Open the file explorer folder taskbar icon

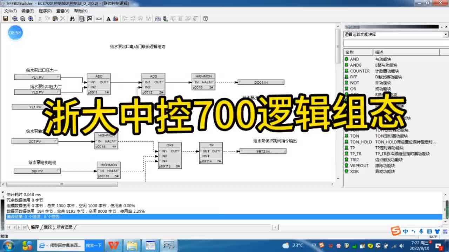click(132, 245)
